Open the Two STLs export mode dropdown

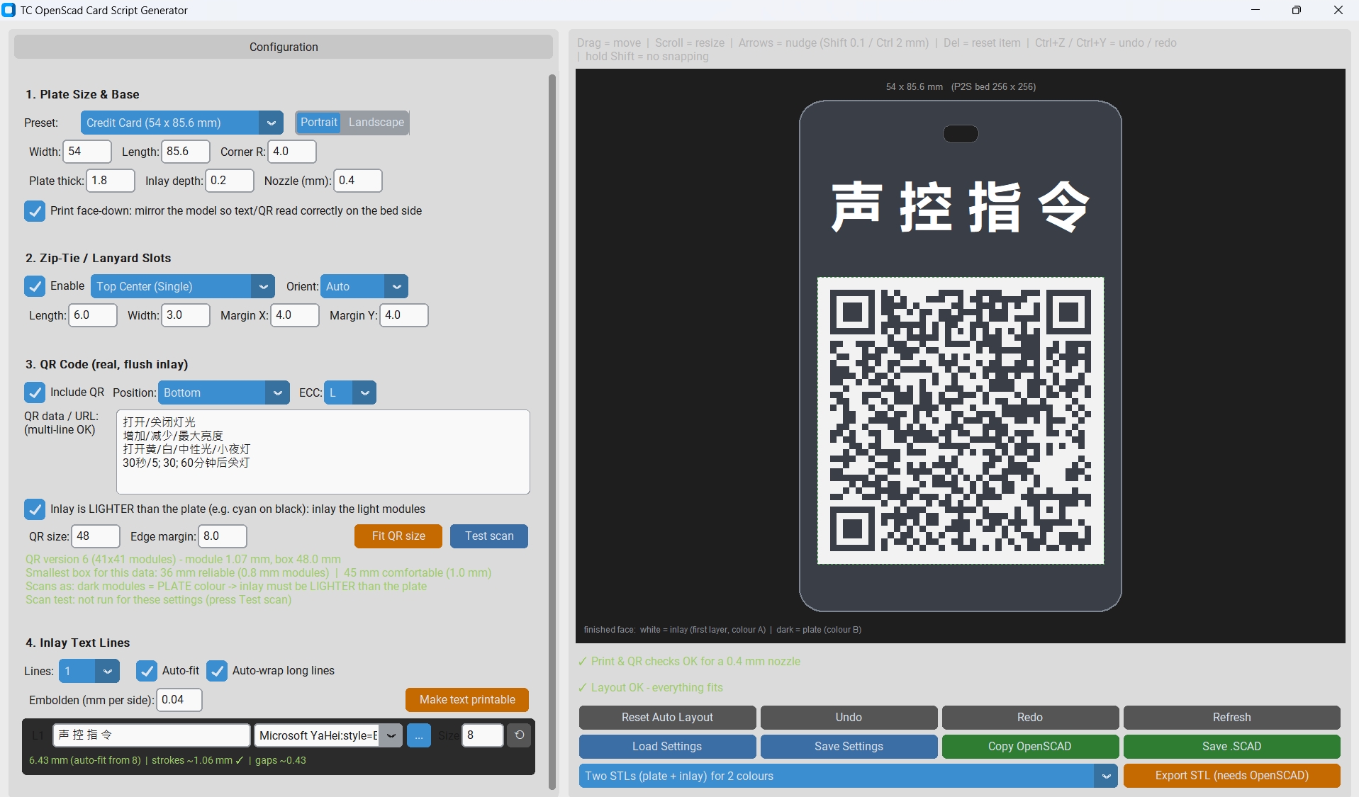pyautogui.click(x=848, y=776)
